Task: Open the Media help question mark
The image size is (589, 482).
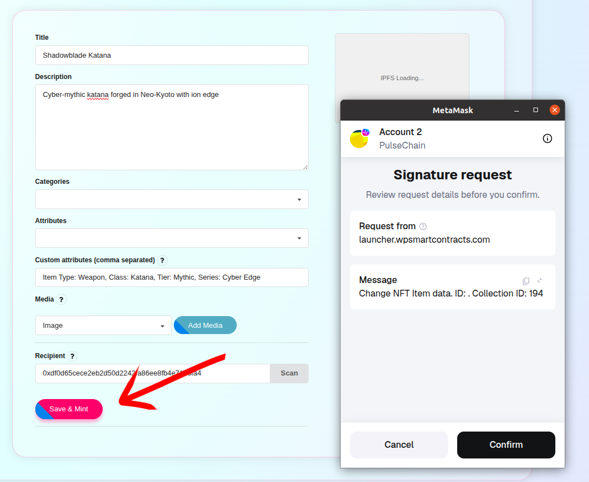Action: 61,299
